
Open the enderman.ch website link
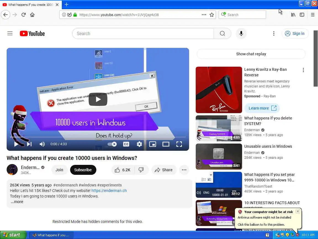(109, 191)
